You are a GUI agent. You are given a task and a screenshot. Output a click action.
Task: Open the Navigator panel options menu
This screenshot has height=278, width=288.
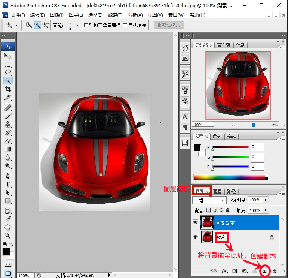pos(282,47)
